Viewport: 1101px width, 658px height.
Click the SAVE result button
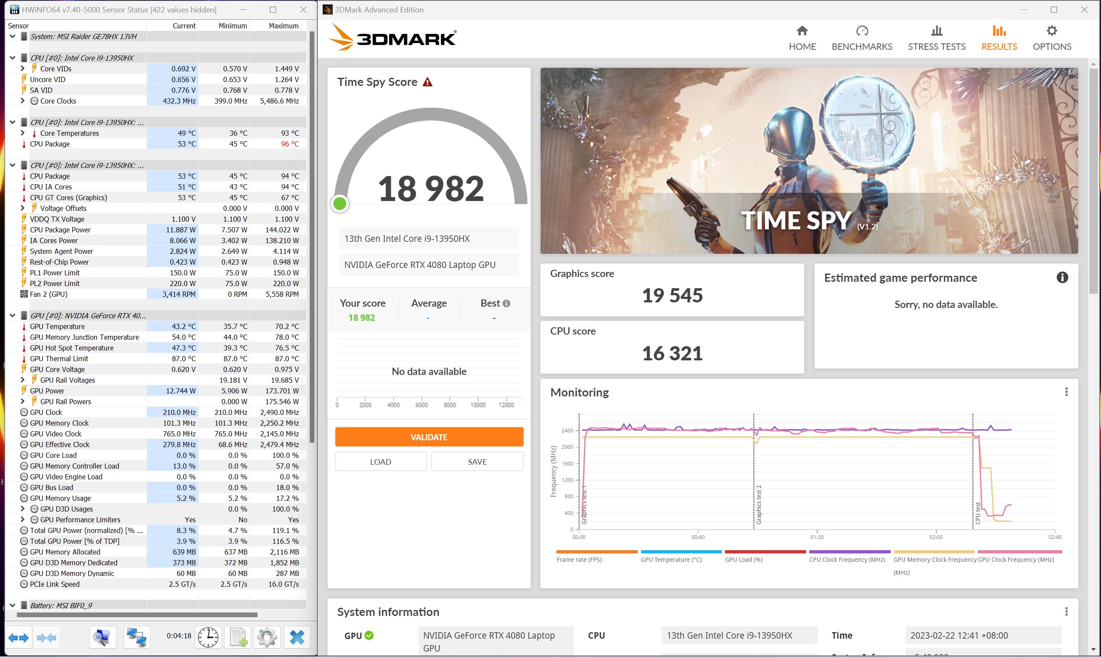(477, 462)
